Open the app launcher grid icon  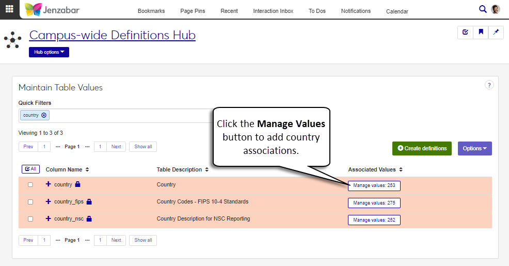(x=9, y=9)
